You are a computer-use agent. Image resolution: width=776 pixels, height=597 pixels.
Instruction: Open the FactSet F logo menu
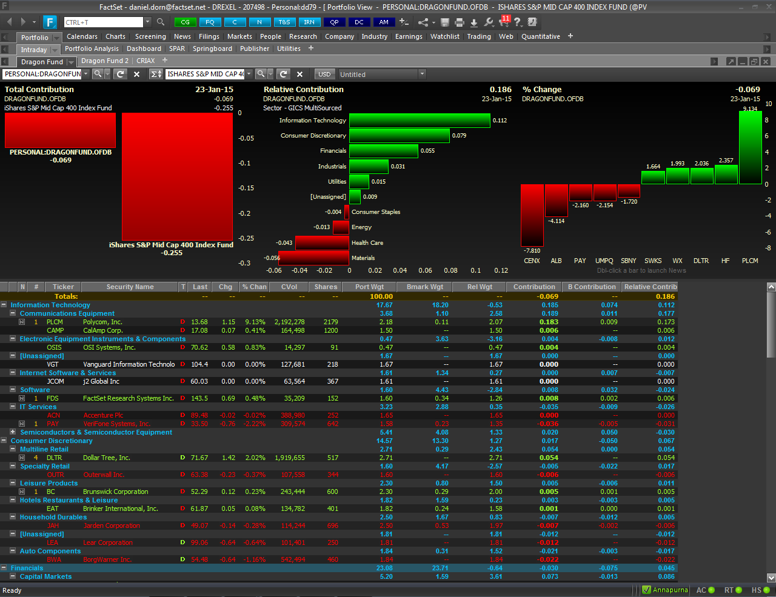[x=50, y=22]
